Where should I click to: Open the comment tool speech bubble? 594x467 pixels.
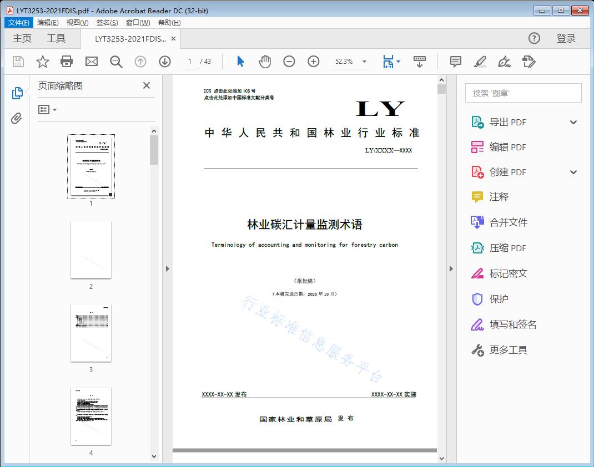point(455,62)
